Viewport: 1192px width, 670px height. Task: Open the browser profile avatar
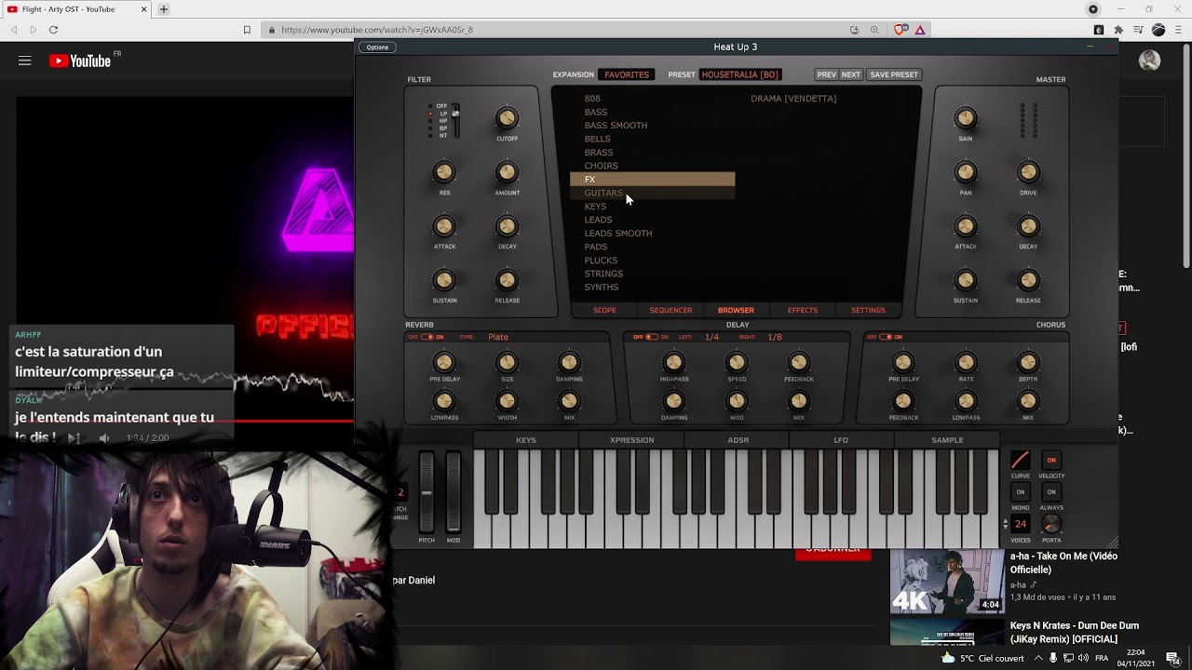coord(1158,30)
